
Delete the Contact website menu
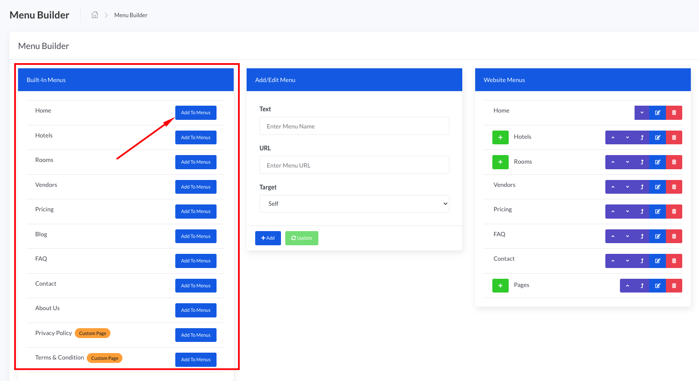[x=674, y=261]
